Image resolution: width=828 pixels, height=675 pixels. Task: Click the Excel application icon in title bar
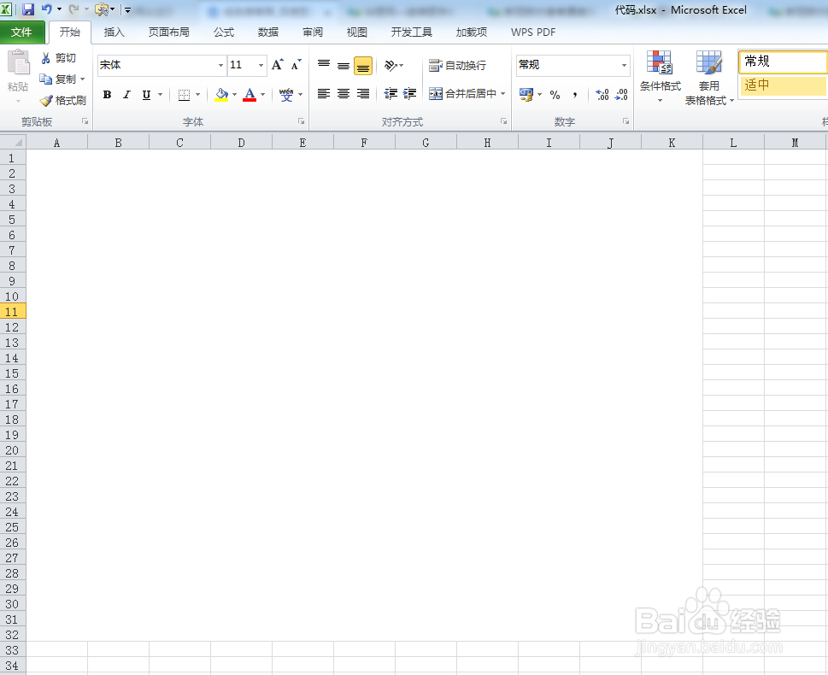tap(5, 9)
